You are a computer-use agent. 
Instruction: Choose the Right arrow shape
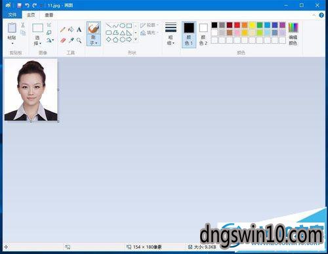(129, 39)
